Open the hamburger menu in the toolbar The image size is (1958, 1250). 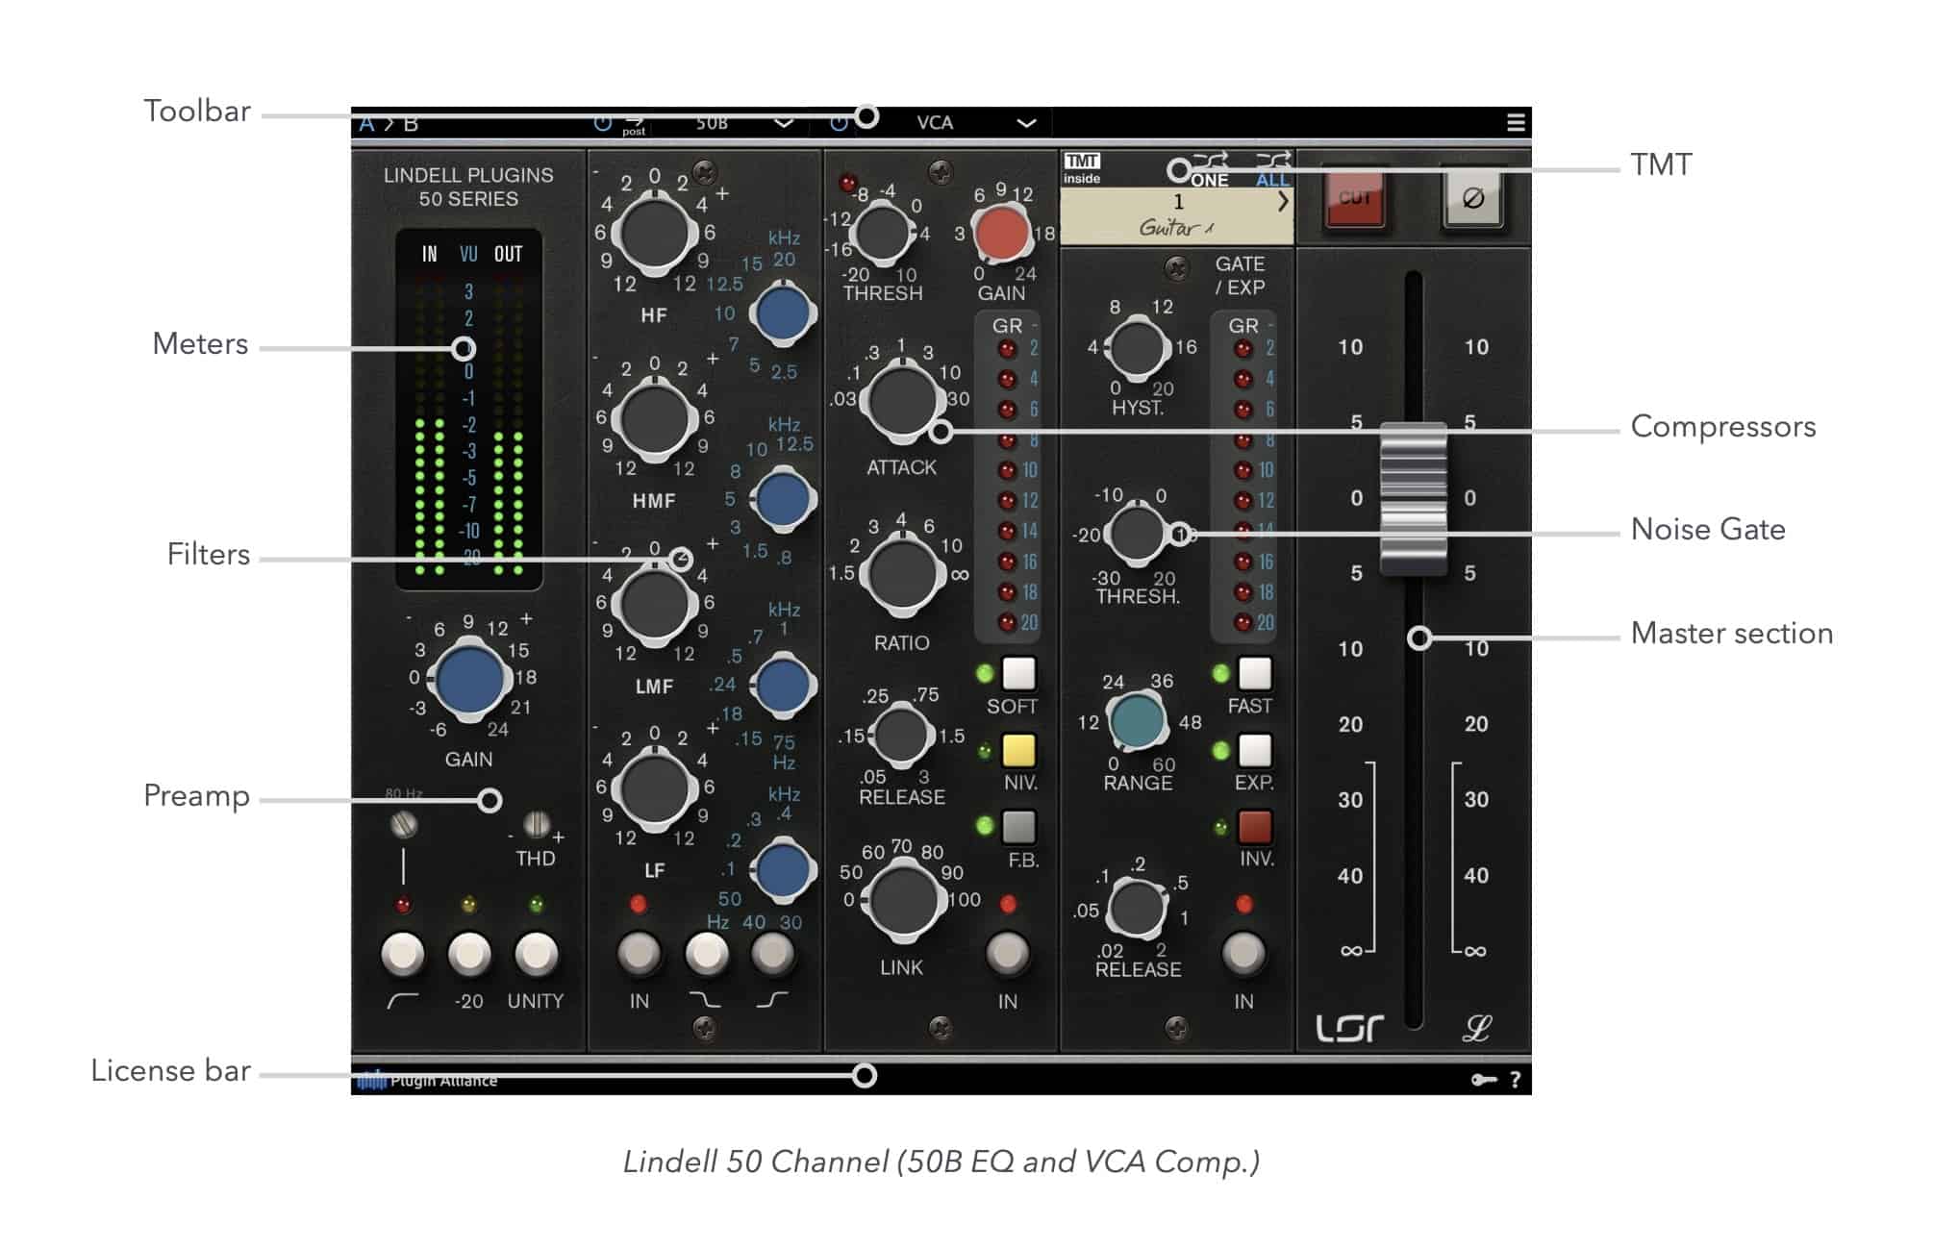pos(1516,122)
